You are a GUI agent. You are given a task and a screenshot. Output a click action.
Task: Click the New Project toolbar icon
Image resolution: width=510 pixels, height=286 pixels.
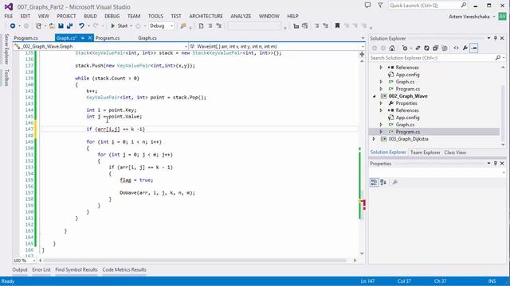[x=39, y=26]
